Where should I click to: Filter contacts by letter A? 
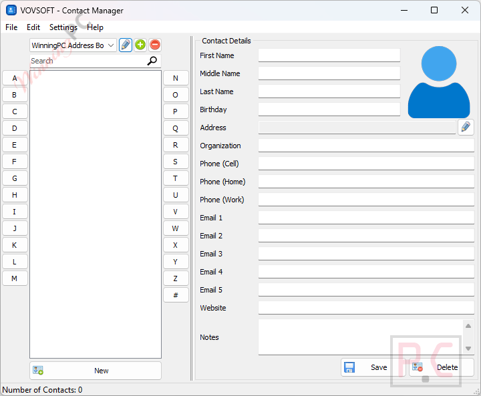pyautogui.click(x=15, y=78)
